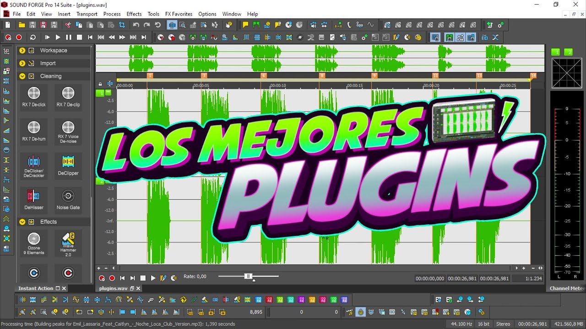Click marker 3 on timeline
The height and width of the screenshot is (329, 586).
tap(204, 75)
